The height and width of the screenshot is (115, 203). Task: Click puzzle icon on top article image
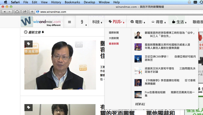[x=28, y=44]
